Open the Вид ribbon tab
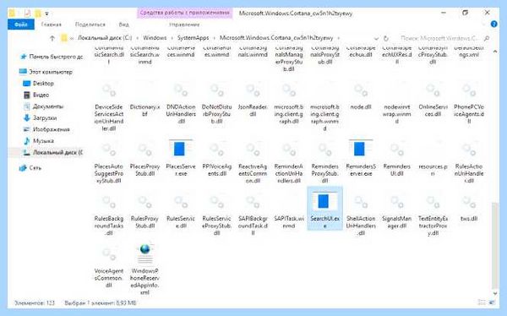 click(x=123, y=25)
